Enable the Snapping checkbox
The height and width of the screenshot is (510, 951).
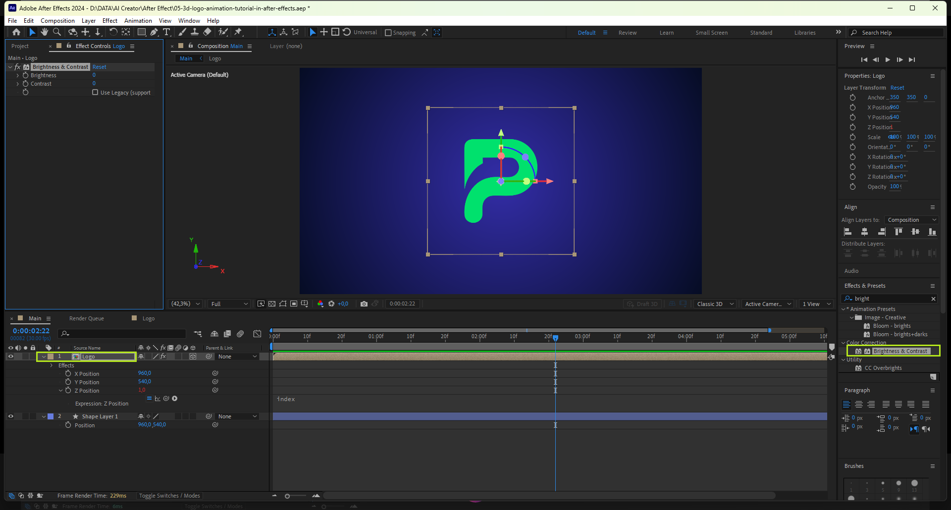click(x=388, y=33)
